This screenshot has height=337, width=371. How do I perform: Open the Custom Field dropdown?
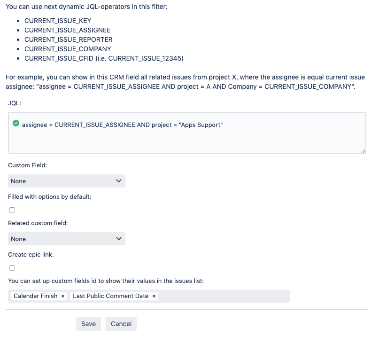tap(67, 181)
